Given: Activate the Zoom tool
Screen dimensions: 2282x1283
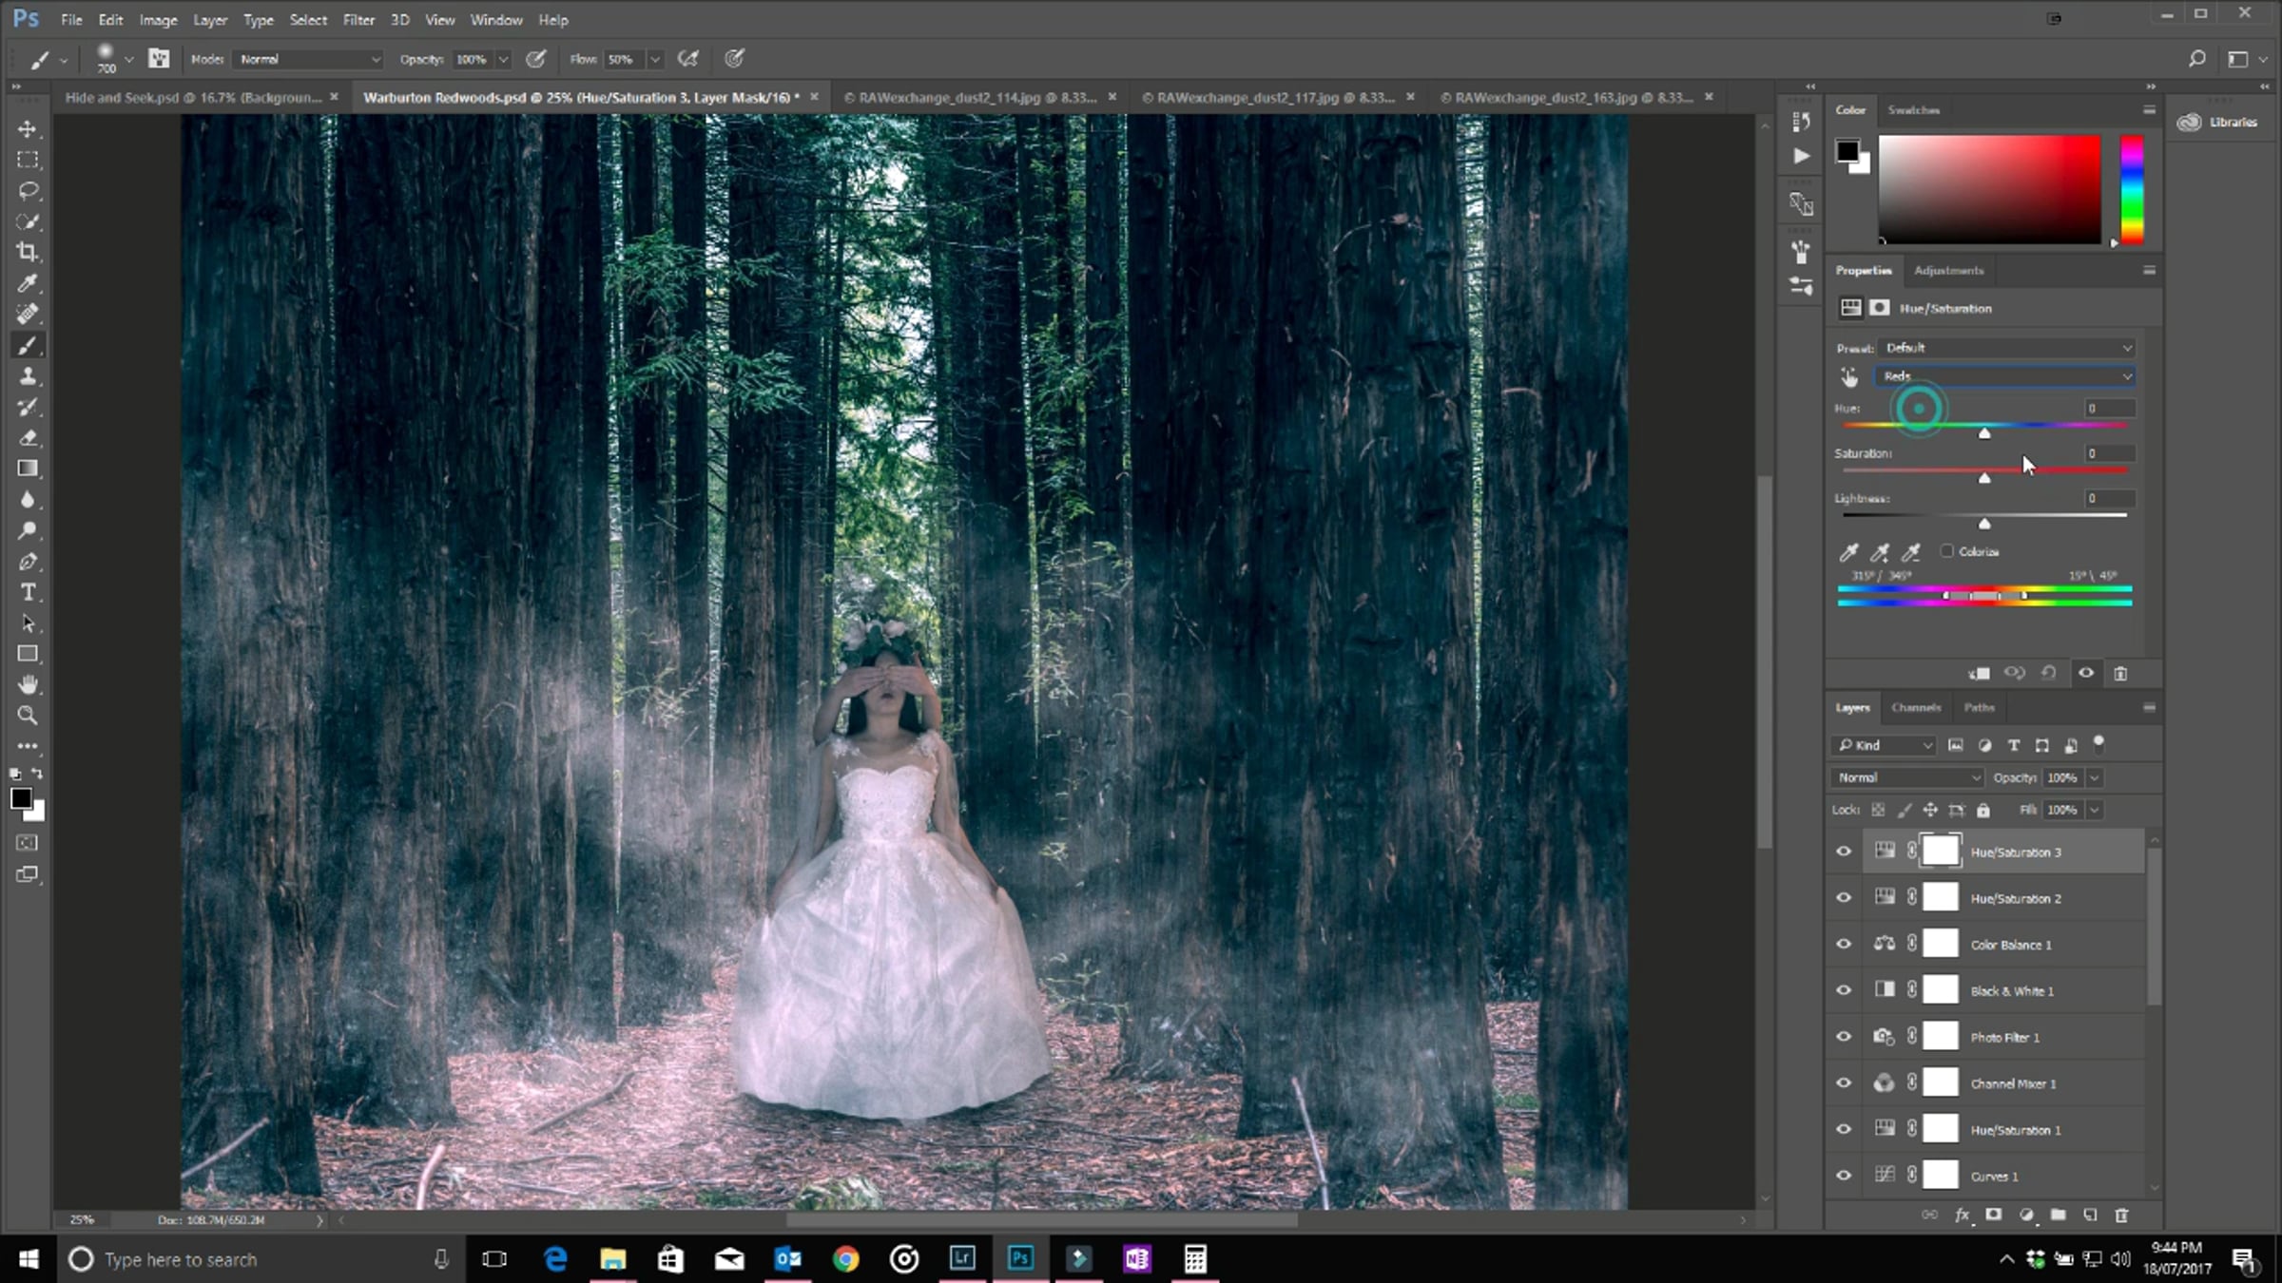Looking at the screenshot, I should (x=28, y=716).
